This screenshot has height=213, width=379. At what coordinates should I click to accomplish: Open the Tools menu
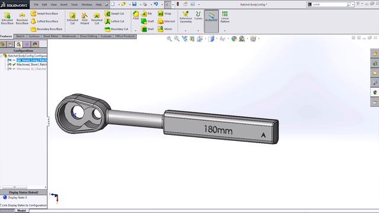tap(75, 5)
